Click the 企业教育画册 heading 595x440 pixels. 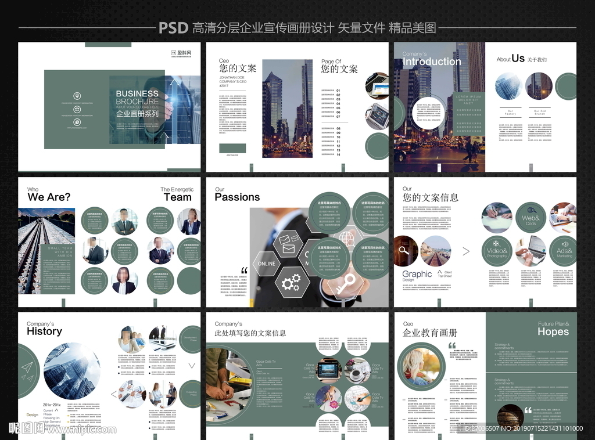[430, 333]
